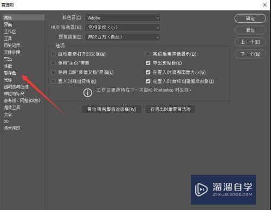Go to previous page with 上一个 button

pyautogui.click(x=250, y=42)
